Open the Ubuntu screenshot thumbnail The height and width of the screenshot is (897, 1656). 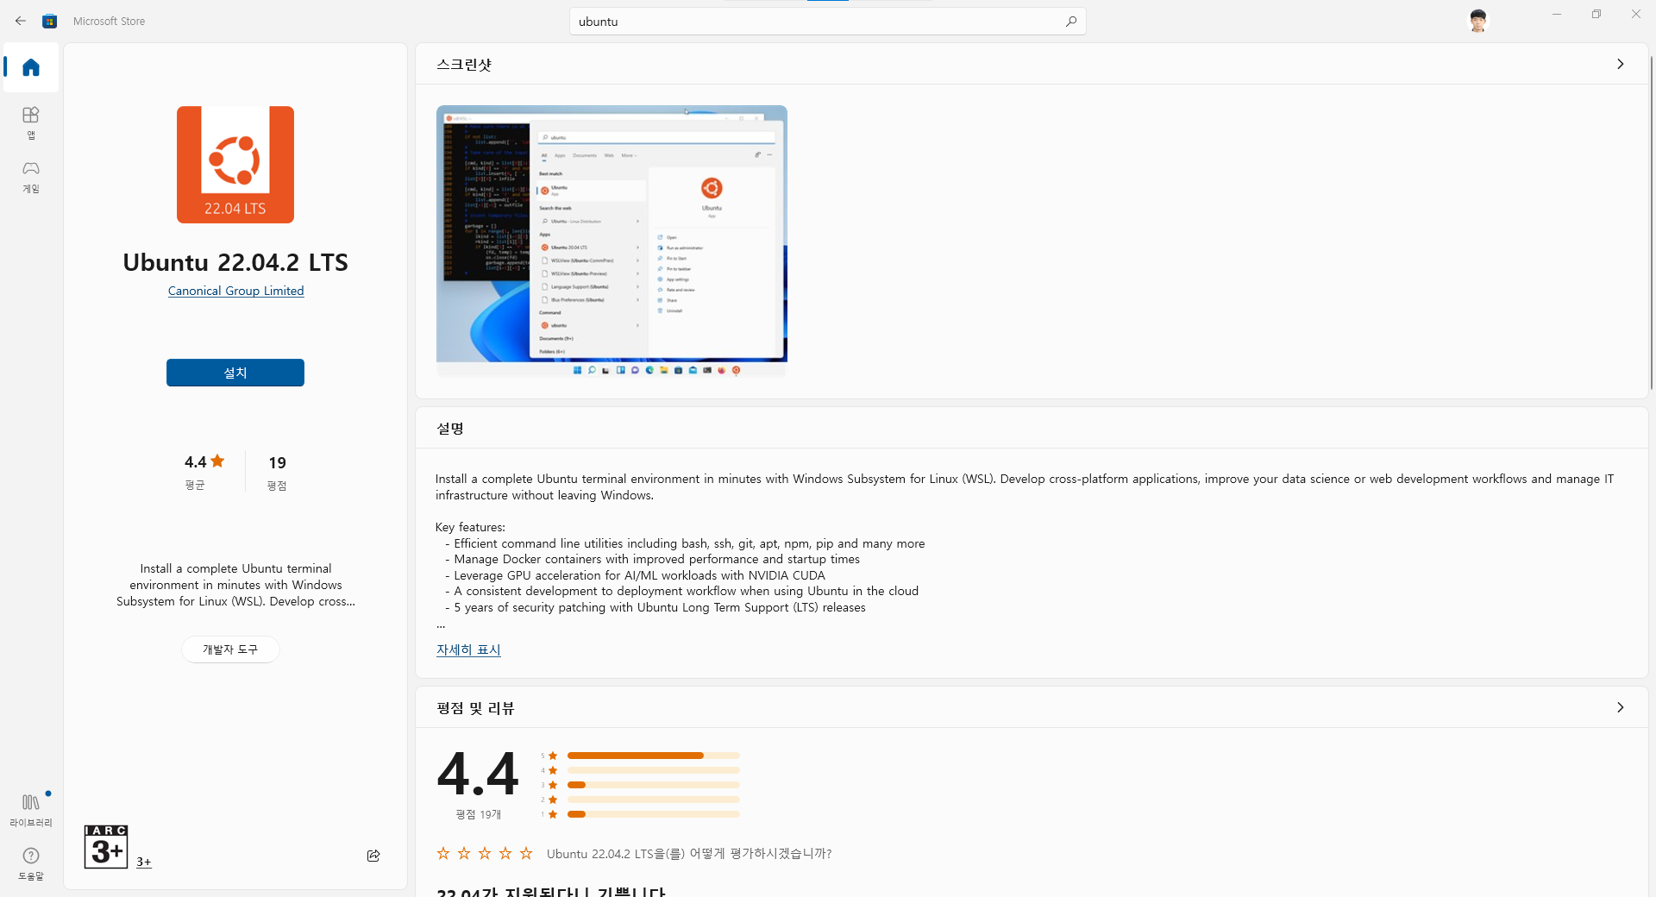click(x=612, y=241)
